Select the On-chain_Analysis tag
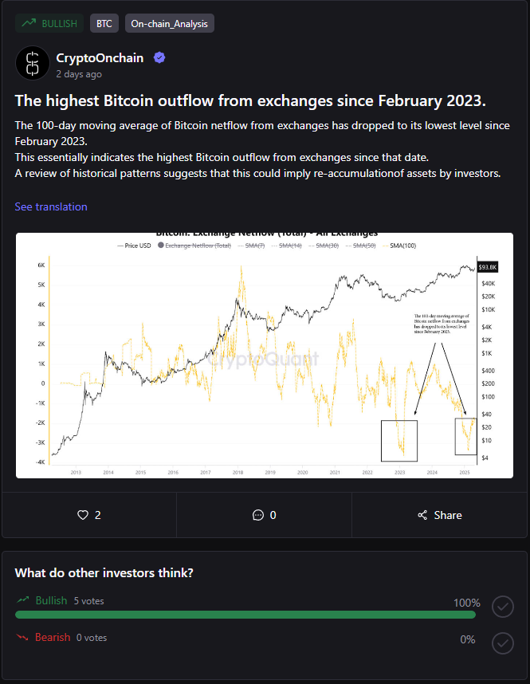 tap(169, 24)
